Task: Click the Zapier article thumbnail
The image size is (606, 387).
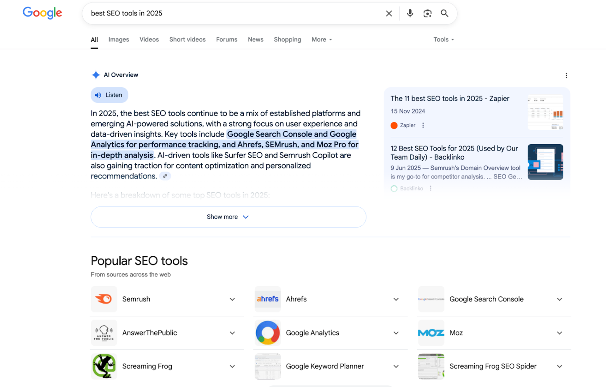Action: click(x=545, y=112)
